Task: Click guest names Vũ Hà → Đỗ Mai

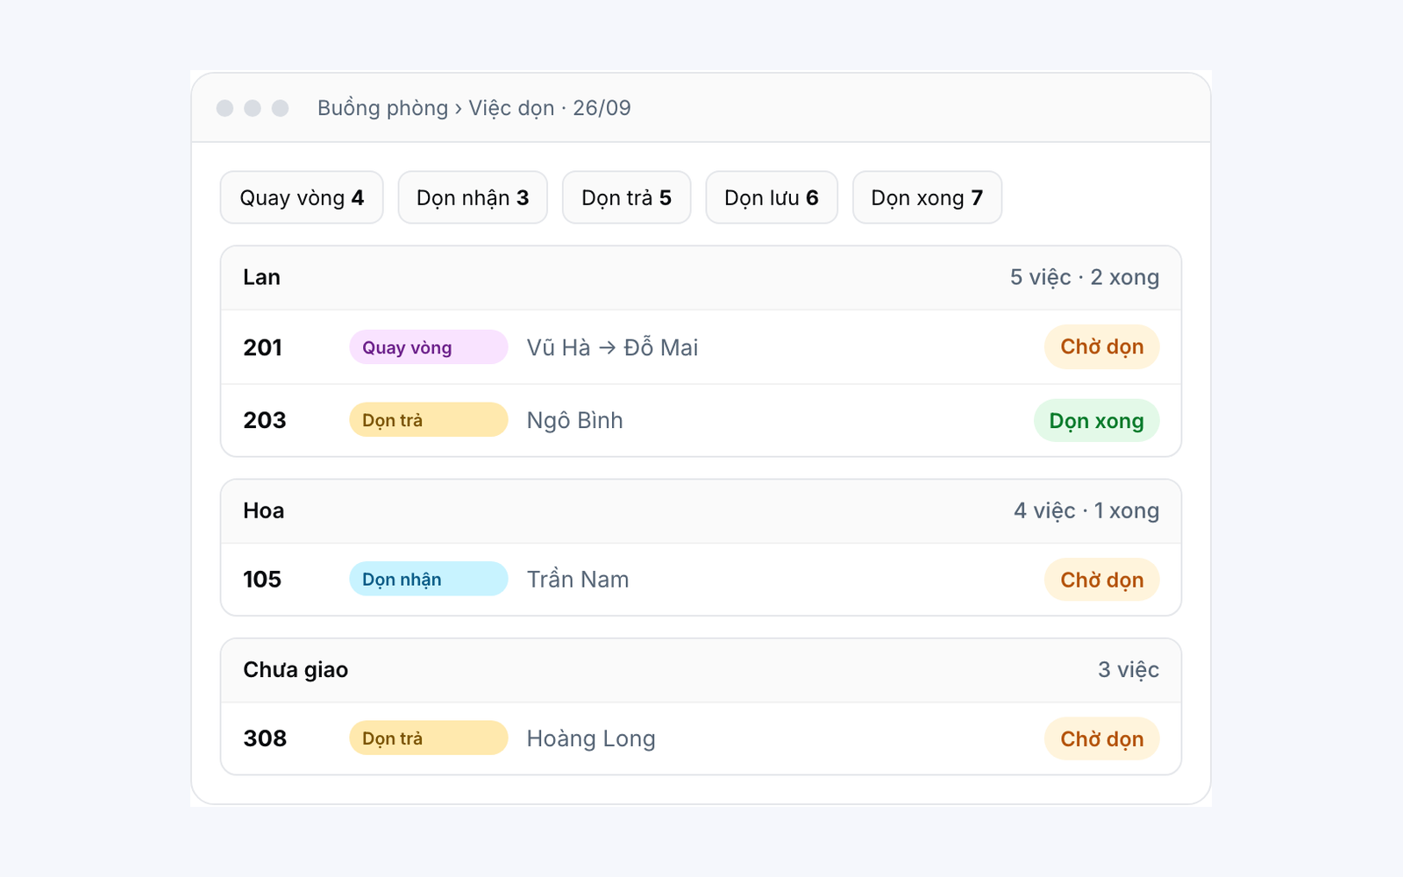Action: click(612, 347)
